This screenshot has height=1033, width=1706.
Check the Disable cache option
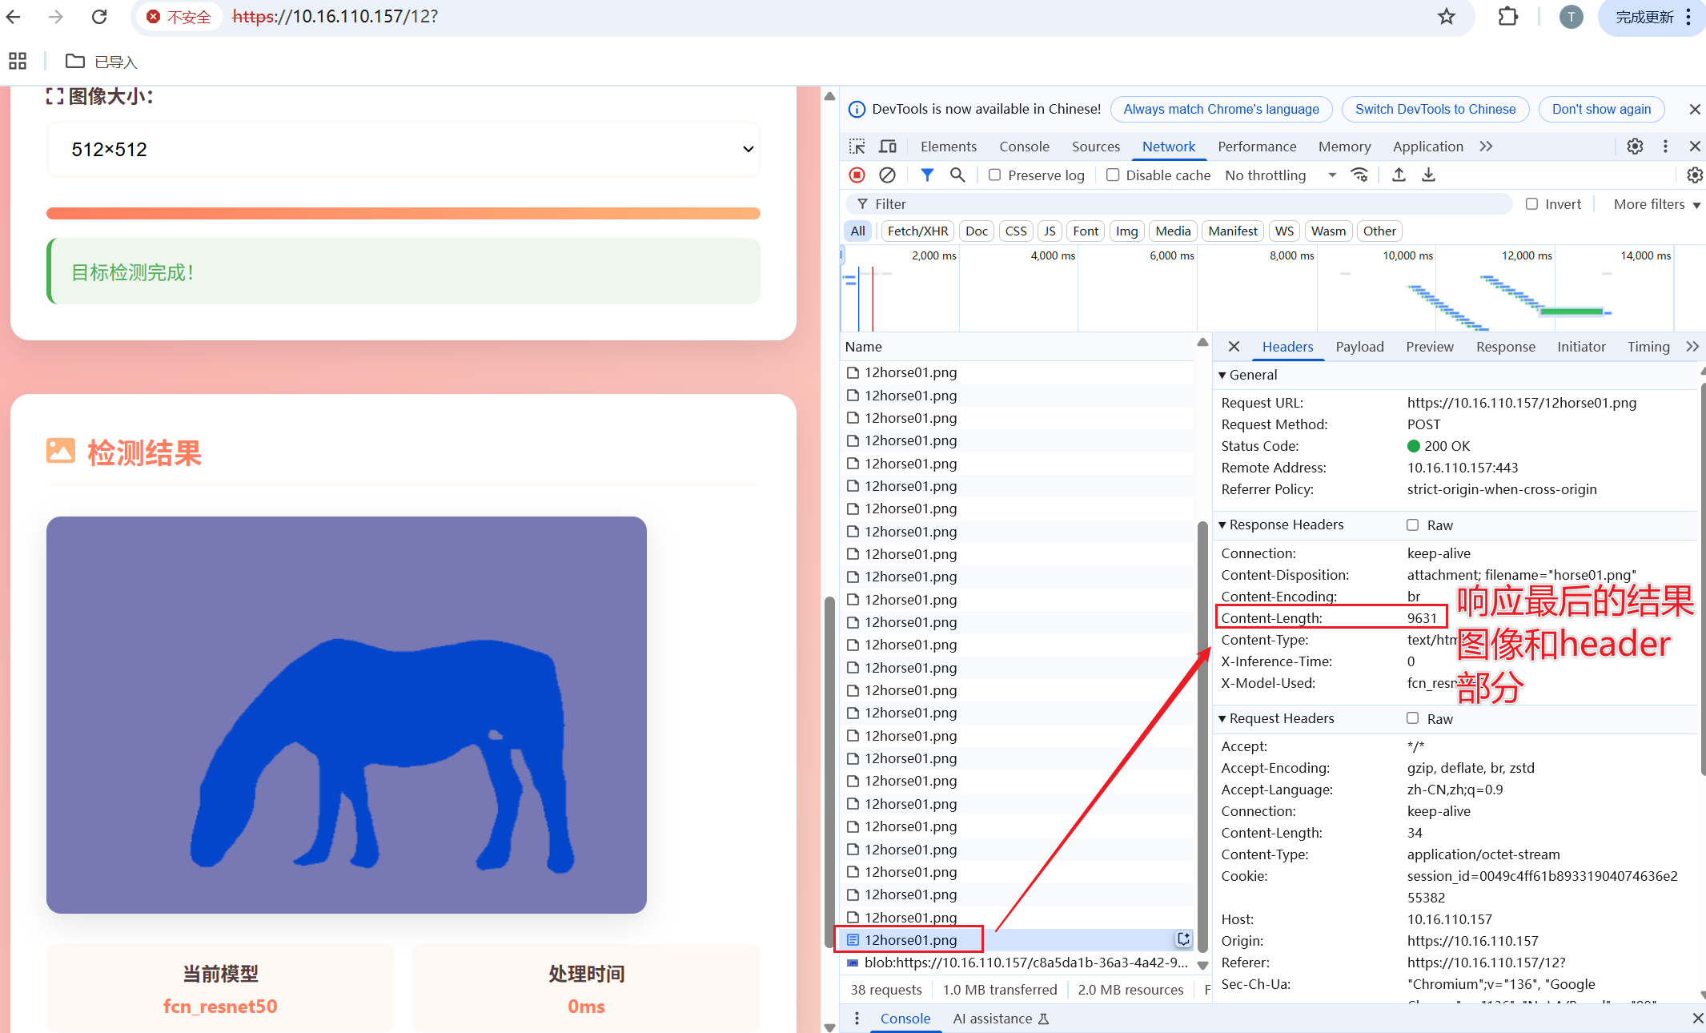(x=1113, y=175)
